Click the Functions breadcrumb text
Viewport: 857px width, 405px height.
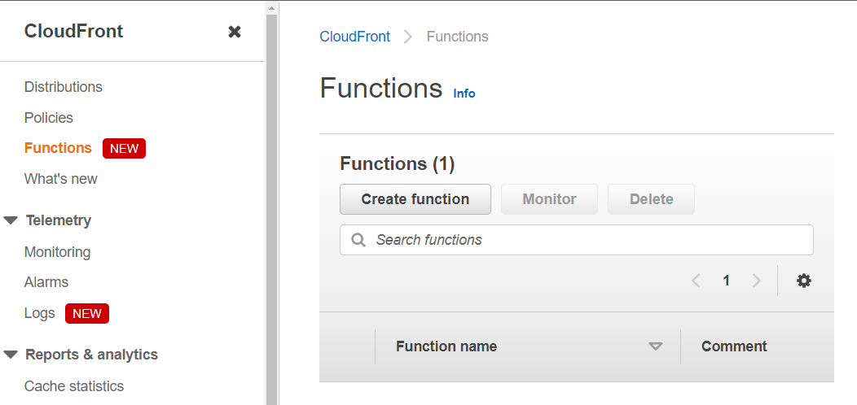458,37
